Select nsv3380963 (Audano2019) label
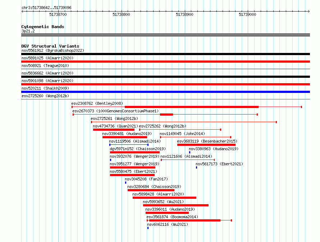The image size is (320, 242). pyautogui.click(x=214, y=149)
